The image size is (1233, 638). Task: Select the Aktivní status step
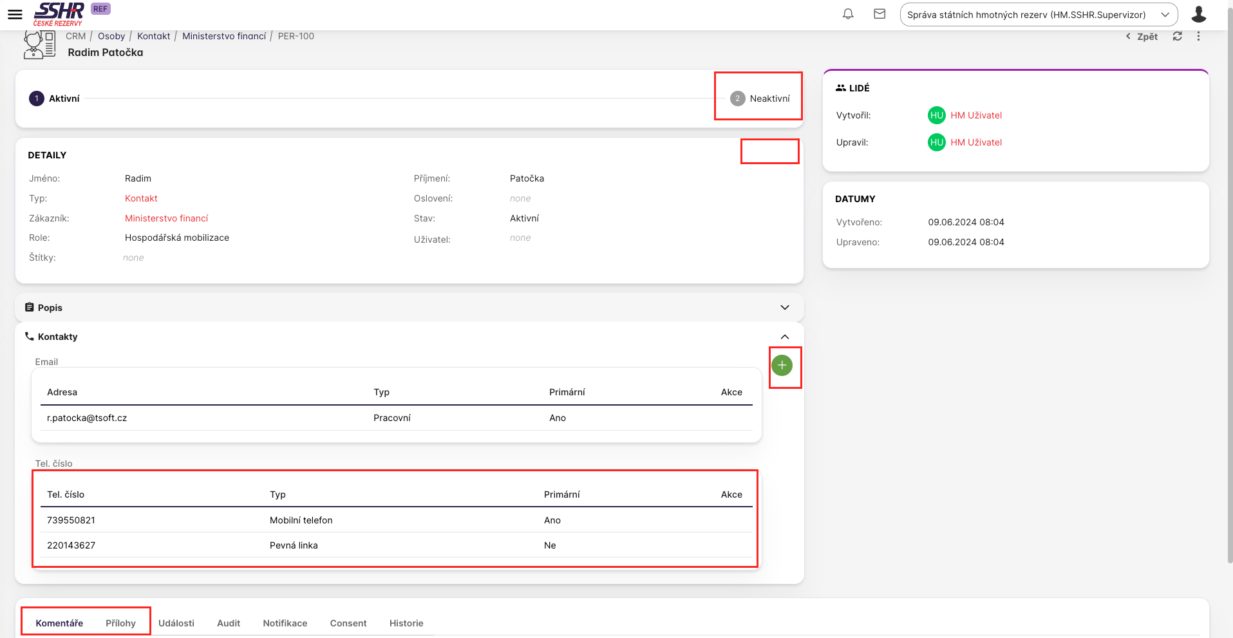(x=55, y=99)
